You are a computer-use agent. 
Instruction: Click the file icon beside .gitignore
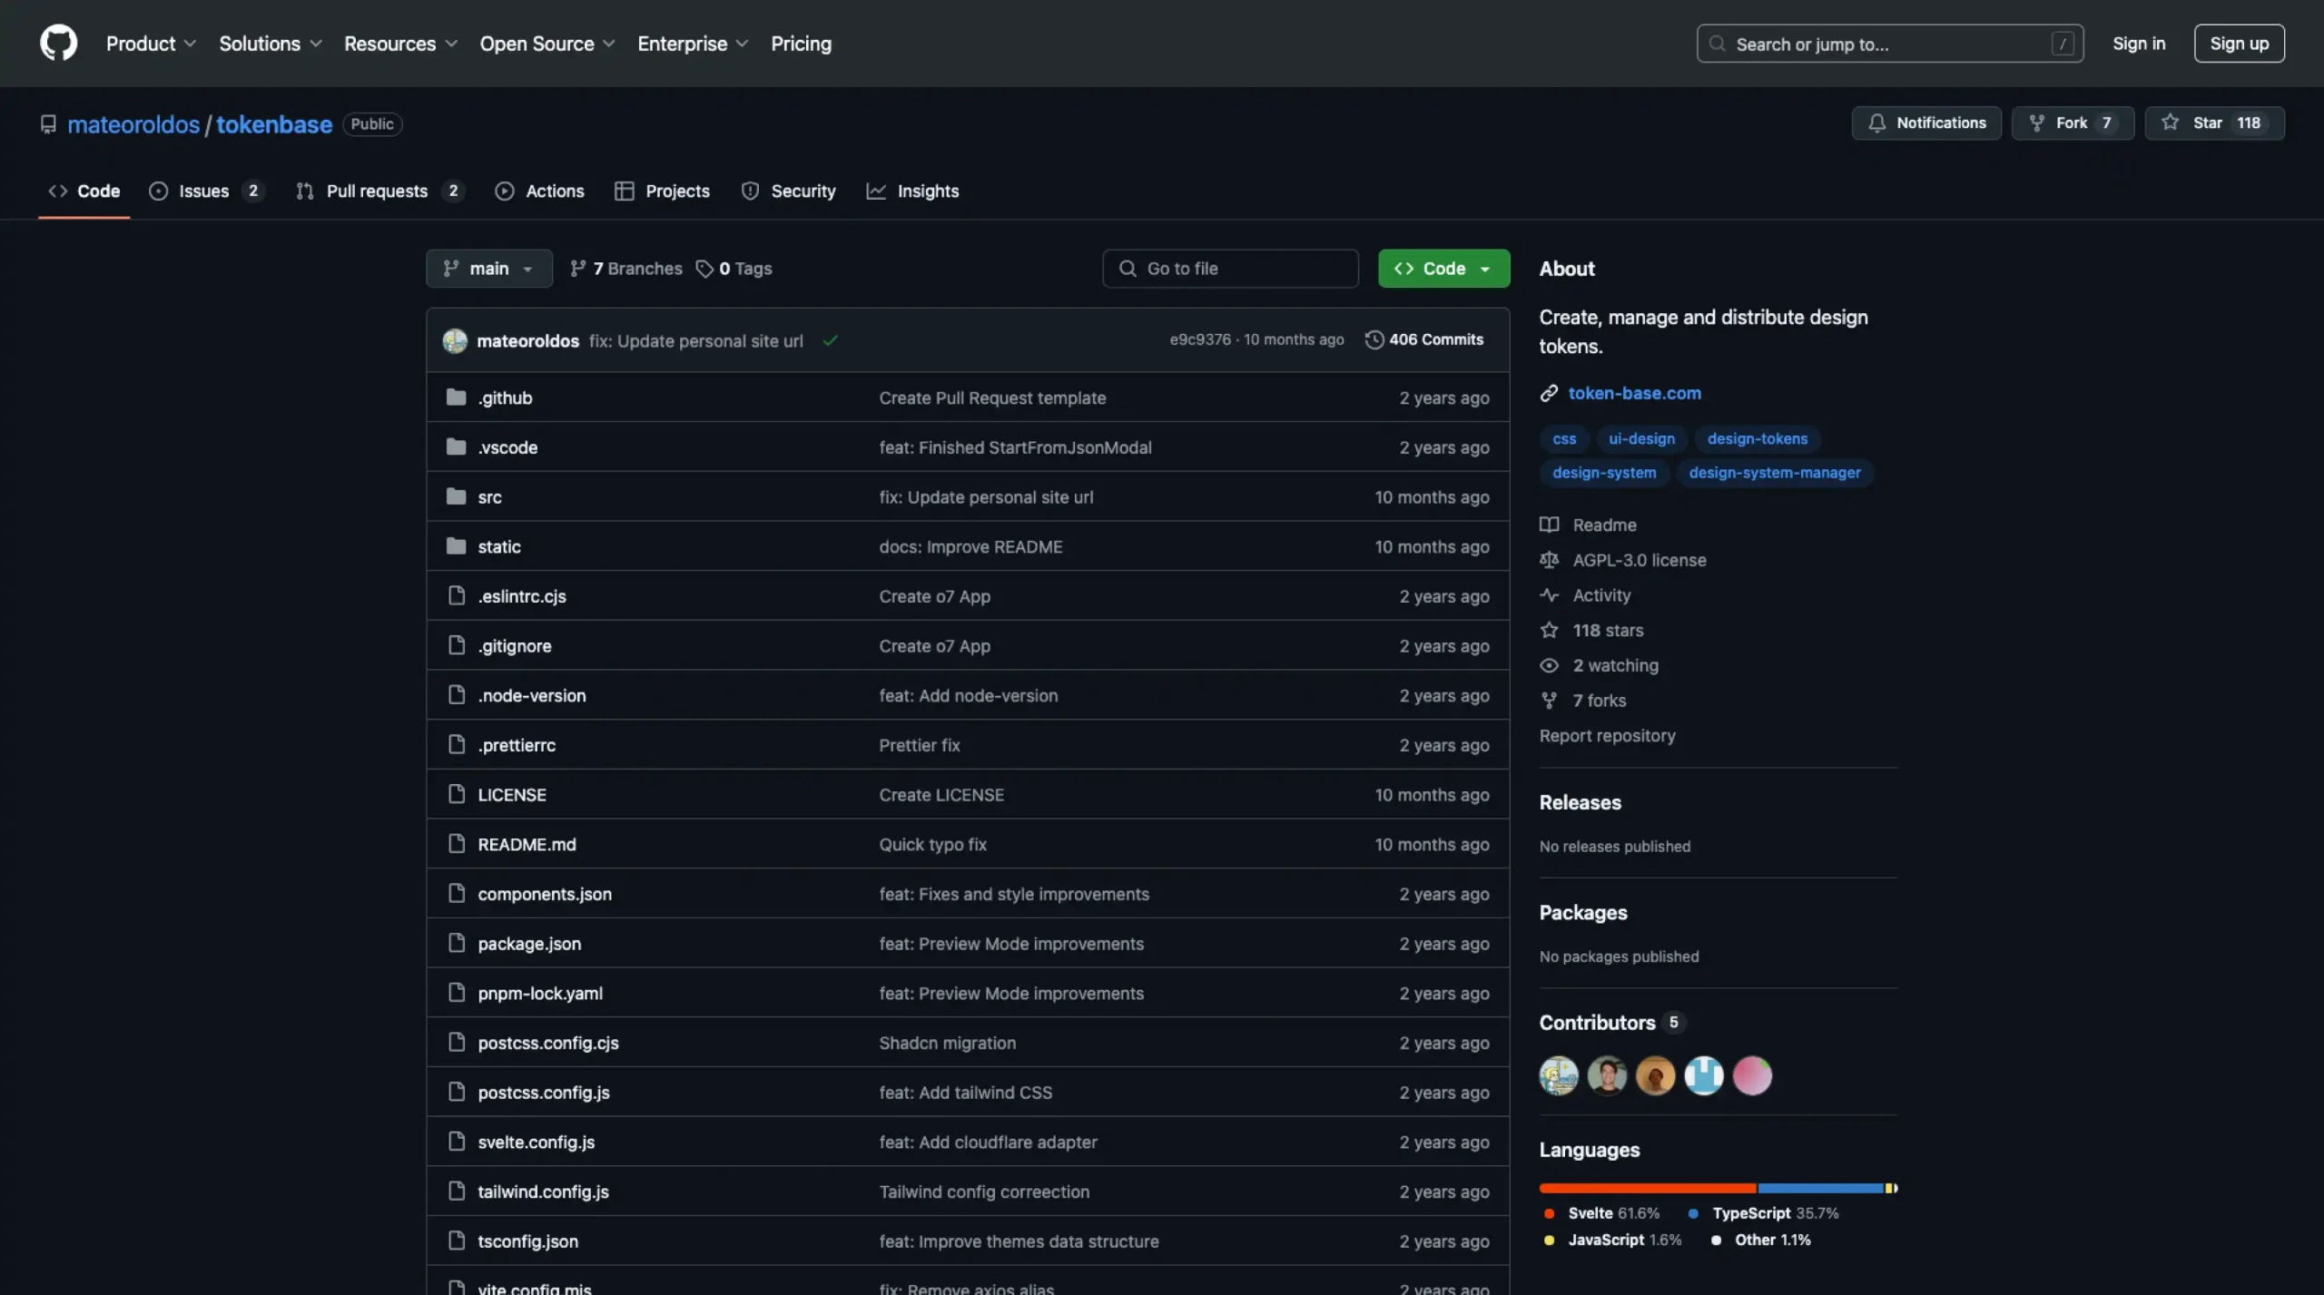coord(457,645)
